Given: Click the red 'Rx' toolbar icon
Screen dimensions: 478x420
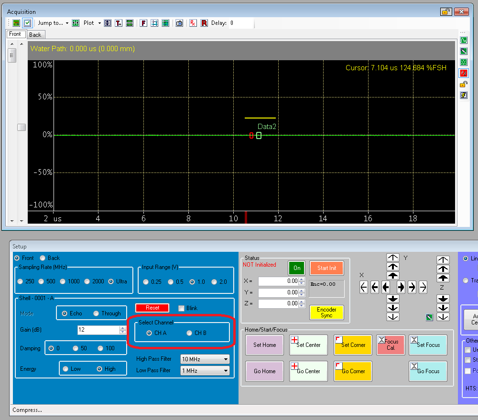Looking at the screenshot, I should coord(193,23).
